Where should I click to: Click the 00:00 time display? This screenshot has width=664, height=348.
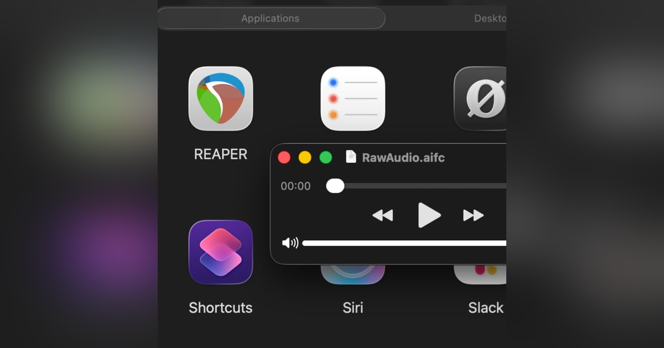click(x=295, y=186)
